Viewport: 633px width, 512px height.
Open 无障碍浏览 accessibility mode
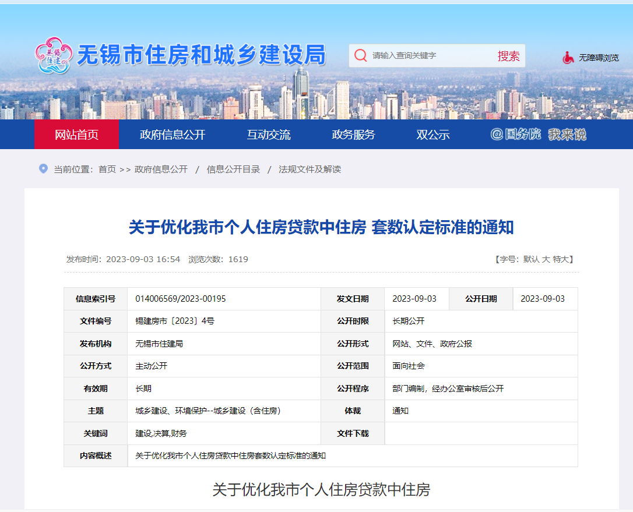tap(599, 58)
